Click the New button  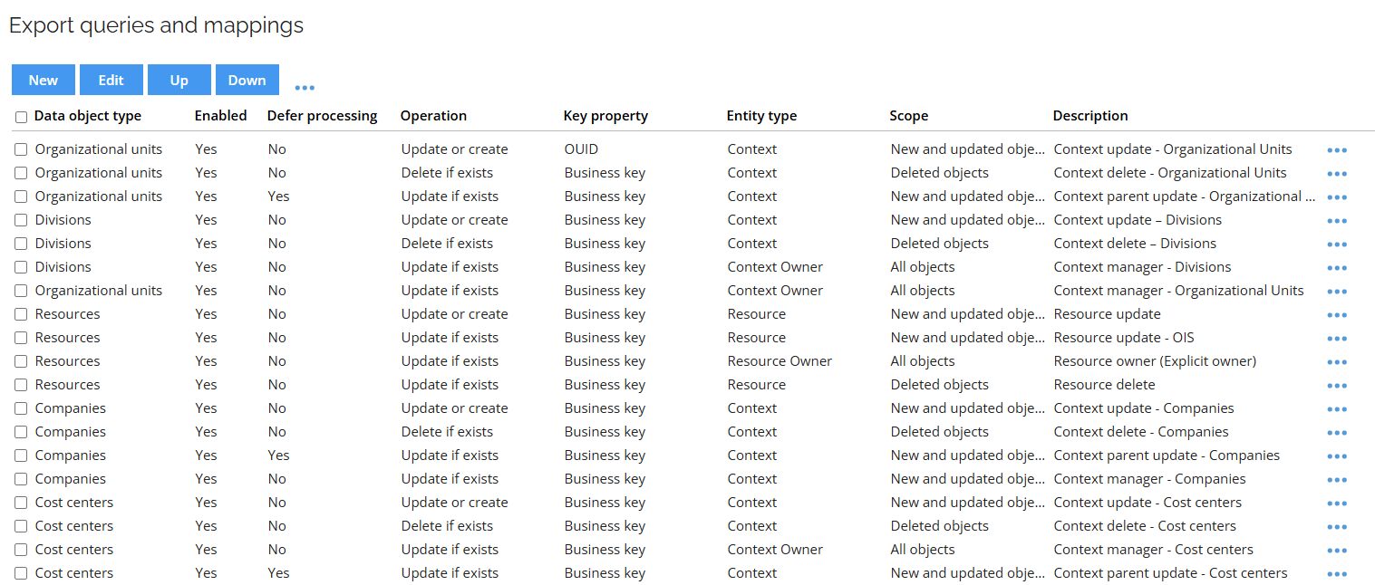(43, 80)
